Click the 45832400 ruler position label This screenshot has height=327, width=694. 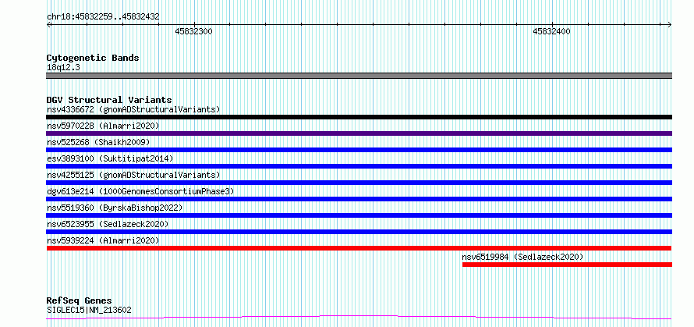pyautogui.click(x=551, y=31)
